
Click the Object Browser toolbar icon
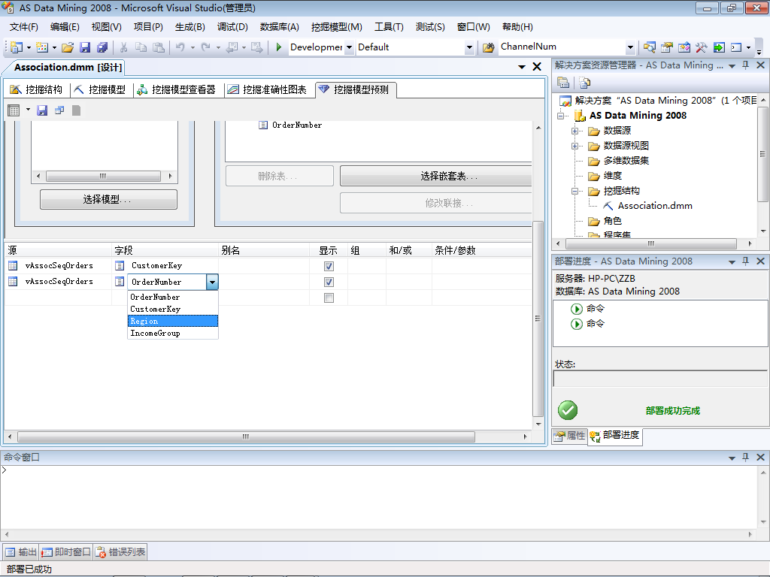684,47
